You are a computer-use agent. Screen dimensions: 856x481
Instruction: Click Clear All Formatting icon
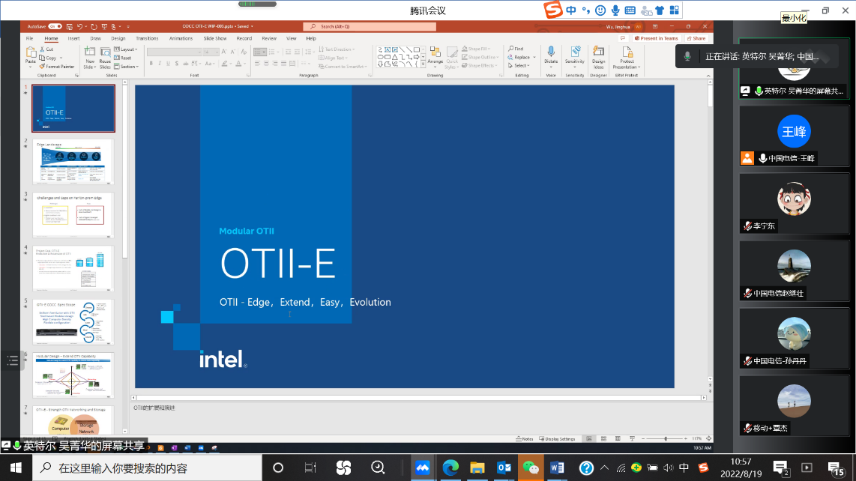point(244,52)
